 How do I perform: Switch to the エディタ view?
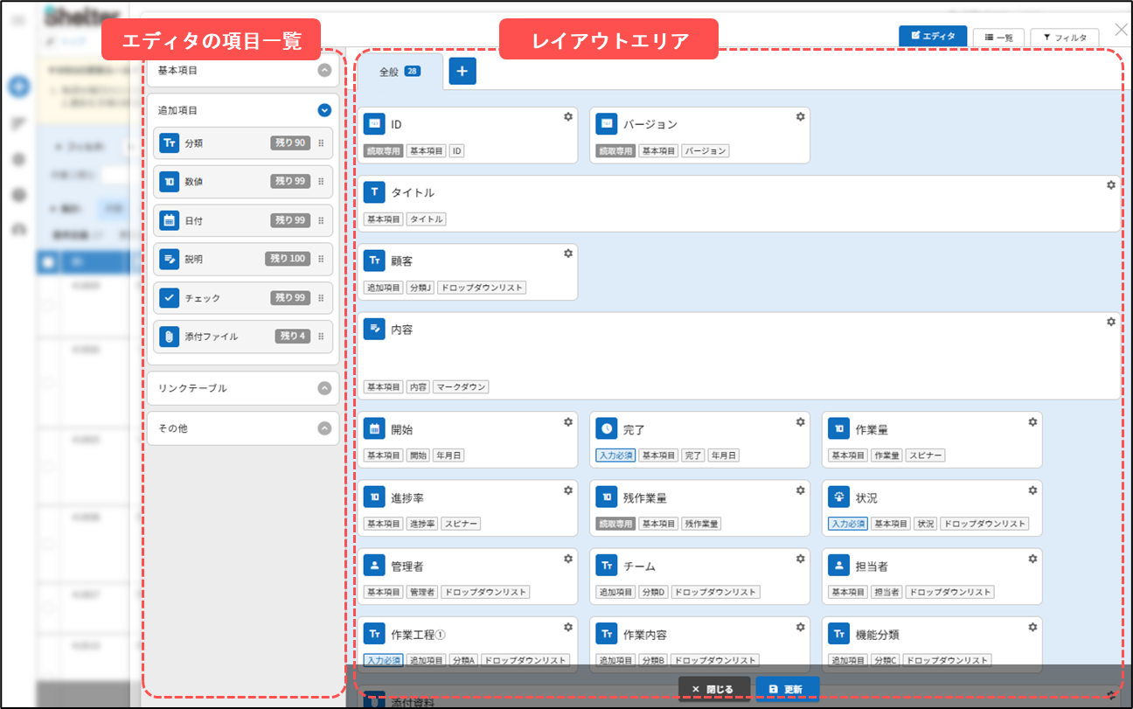(x=933, y=36)
